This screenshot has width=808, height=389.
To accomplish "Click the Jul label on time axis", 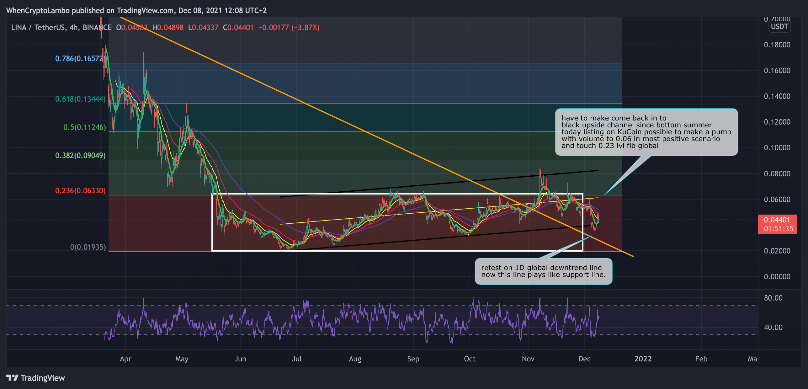I will [x=297, y=359].
